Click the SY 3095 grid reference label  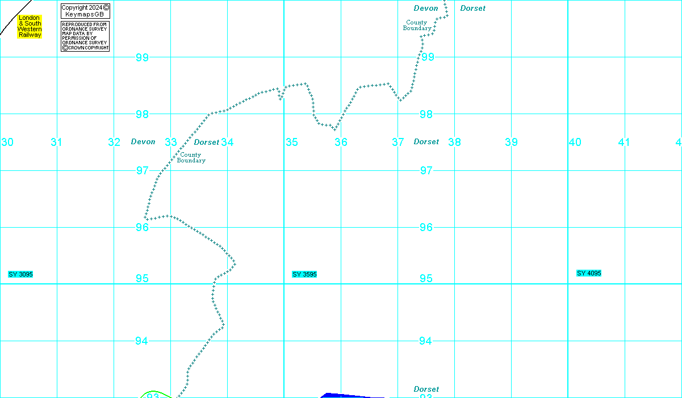(x=20, y=274)
